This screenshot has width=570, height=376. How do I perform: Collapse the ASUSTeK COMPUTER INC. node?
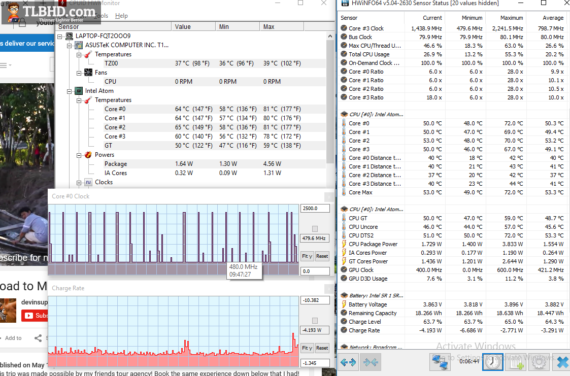70,46
